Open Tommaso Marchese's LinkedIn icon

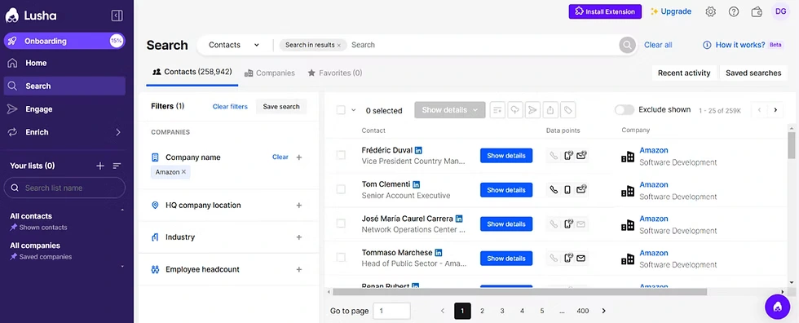[x=439, y=253]
